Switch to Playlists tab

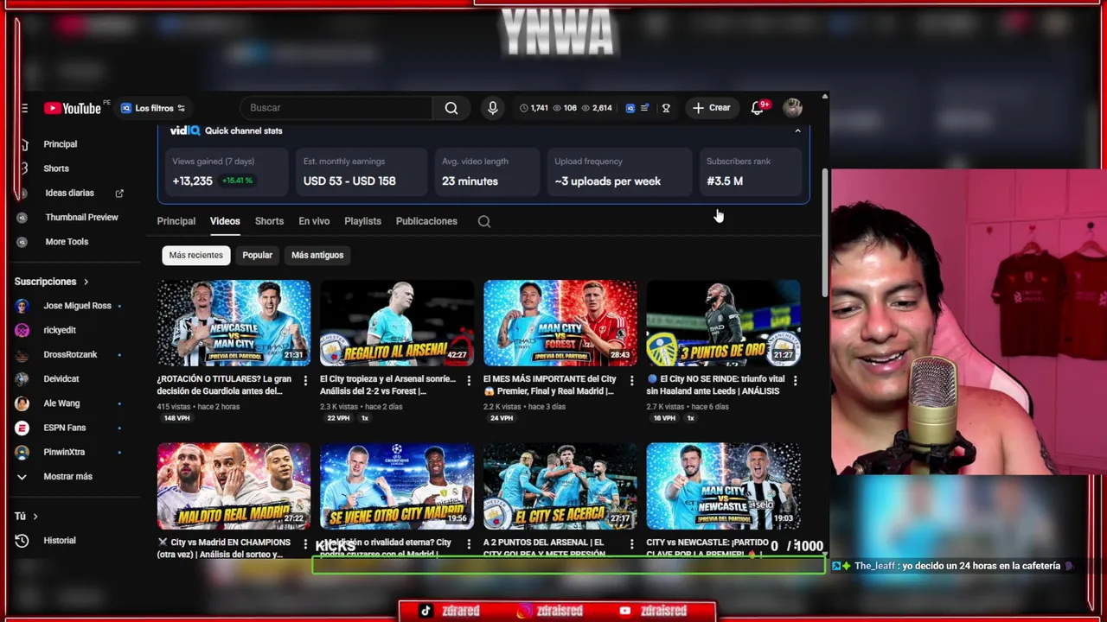click(x=362, y=221)
